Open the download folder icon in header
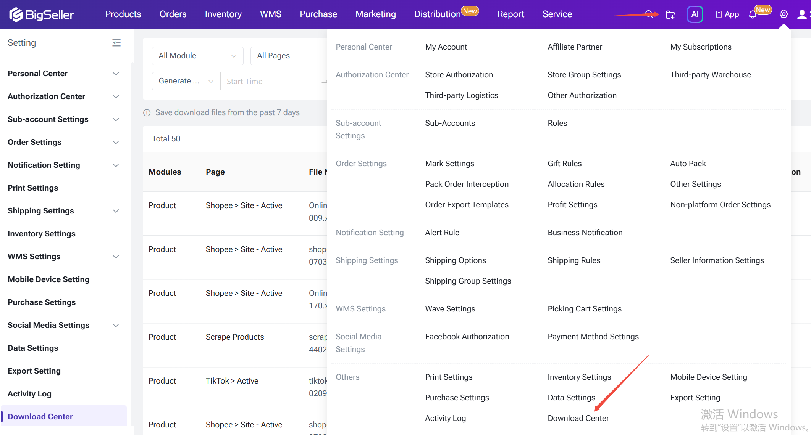The image size is (811, 435). pyautogui.click(x=670, y=14)
